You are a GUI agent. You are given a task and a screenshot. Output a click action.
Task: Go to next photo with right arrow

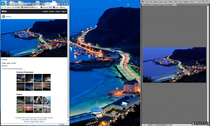(x=66, y=38)
